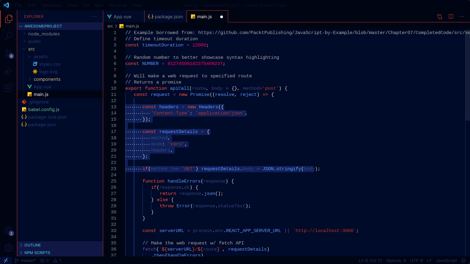The height and width of the screenshot is (264, 470).
Task: Change the JavaScript language mode in status bar
Action: coord(446,260)
